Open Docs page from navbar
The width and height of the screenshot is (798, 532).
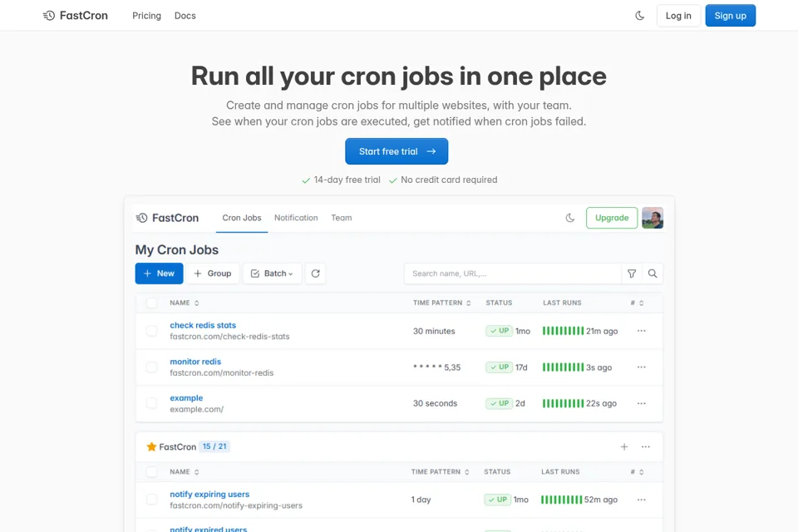(x=185, y=16)
